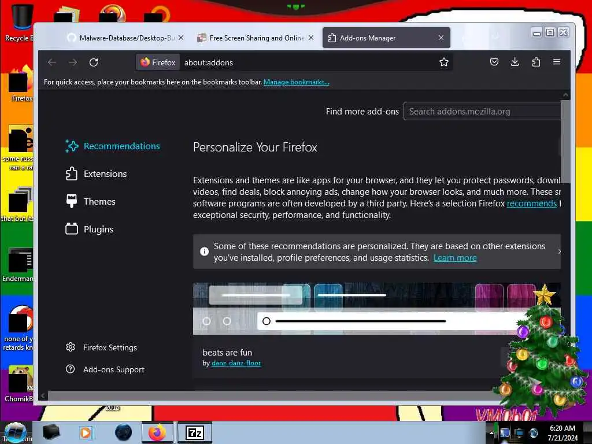Follow the recommends link in description
Screen dimensions: 592x444
point(532,203)
